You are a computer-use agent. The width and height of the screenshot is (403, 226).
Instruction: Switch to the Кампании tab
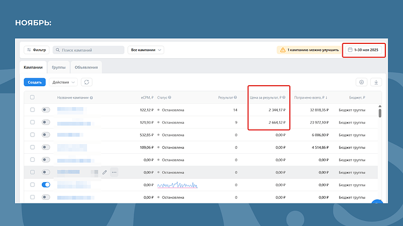[33, 67]
